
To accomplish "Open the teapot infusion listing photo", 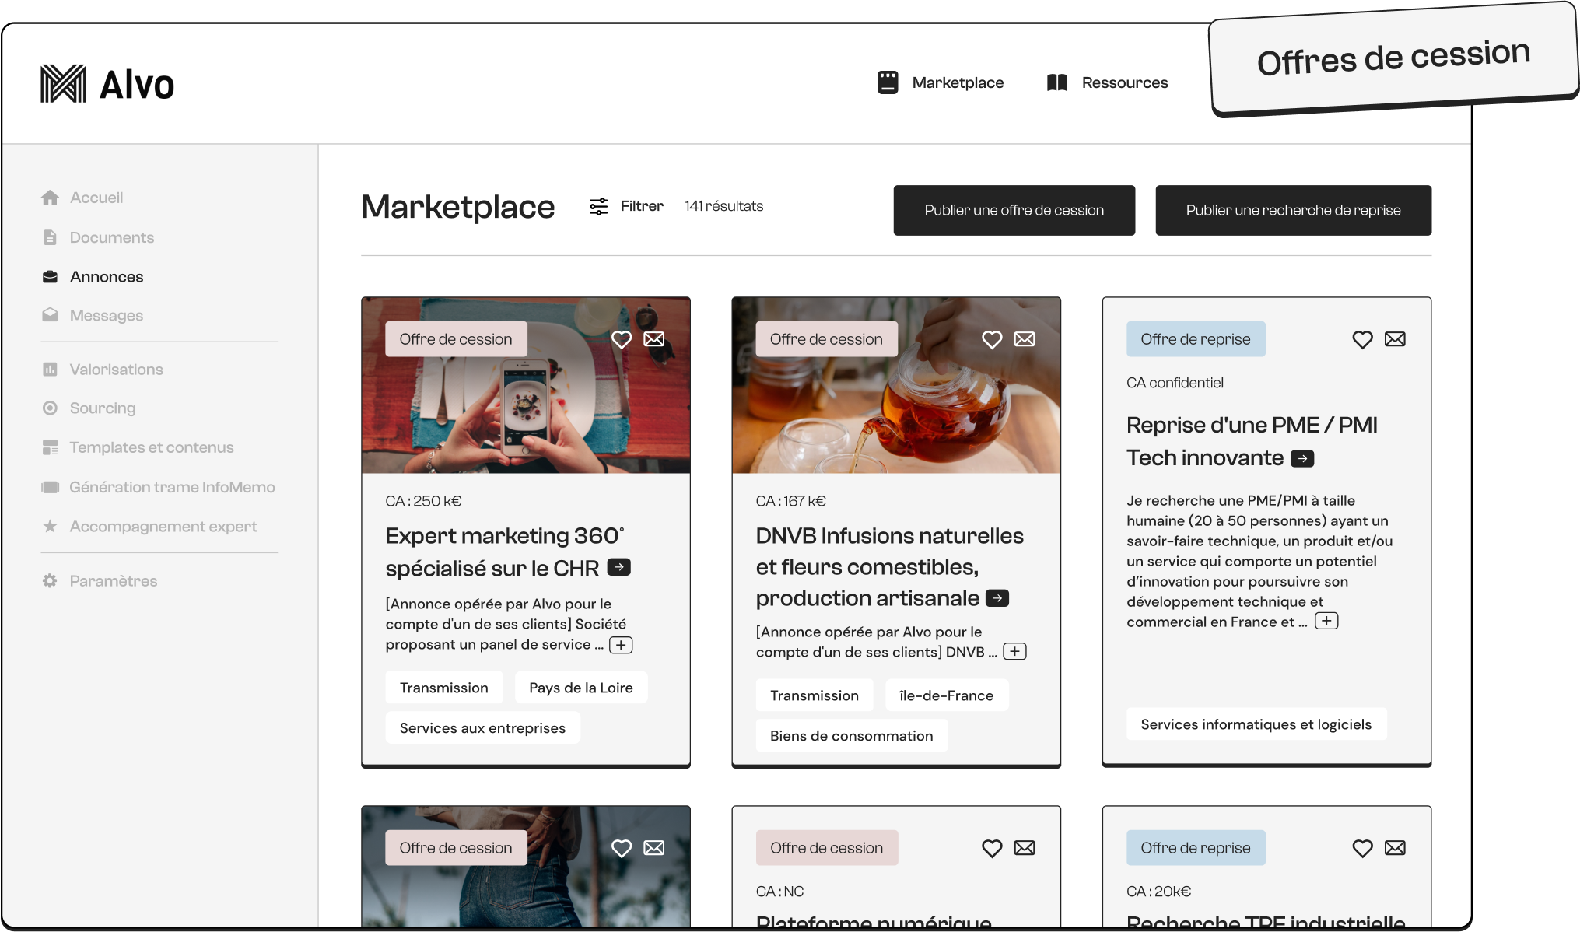I will click(x=895, y=412).
